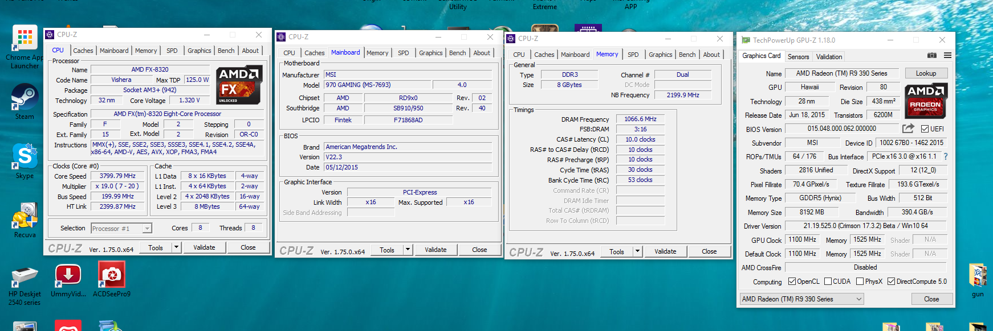Viewport: 993px width, 331px height.
Task: Open the Graphics tab in the CPU-Z Memory window
Action: click(661, 55)
